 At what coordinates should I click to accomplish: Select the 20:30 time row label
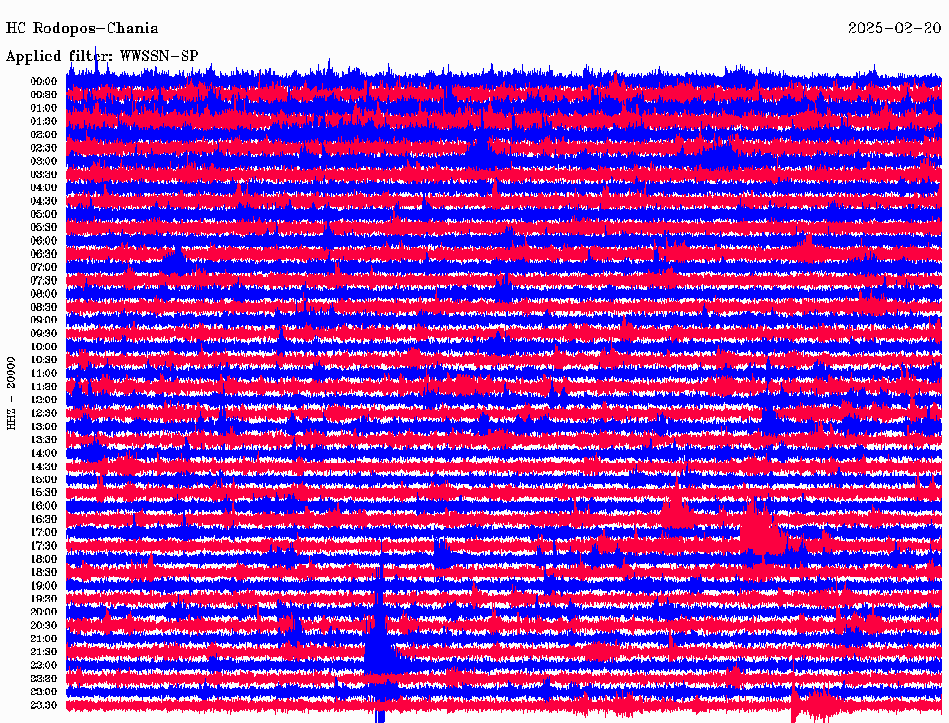click(x=44, y=626)
